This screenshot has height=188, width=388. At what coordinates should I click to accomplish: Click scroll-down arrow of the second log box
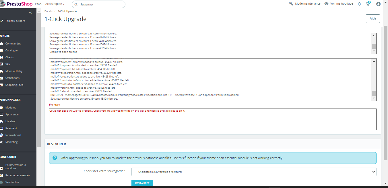click(374, 98)
